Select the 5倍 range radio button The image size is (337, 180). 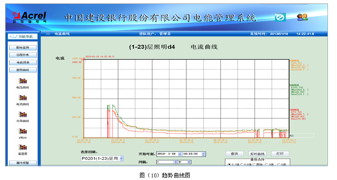[x=279, y=164]
